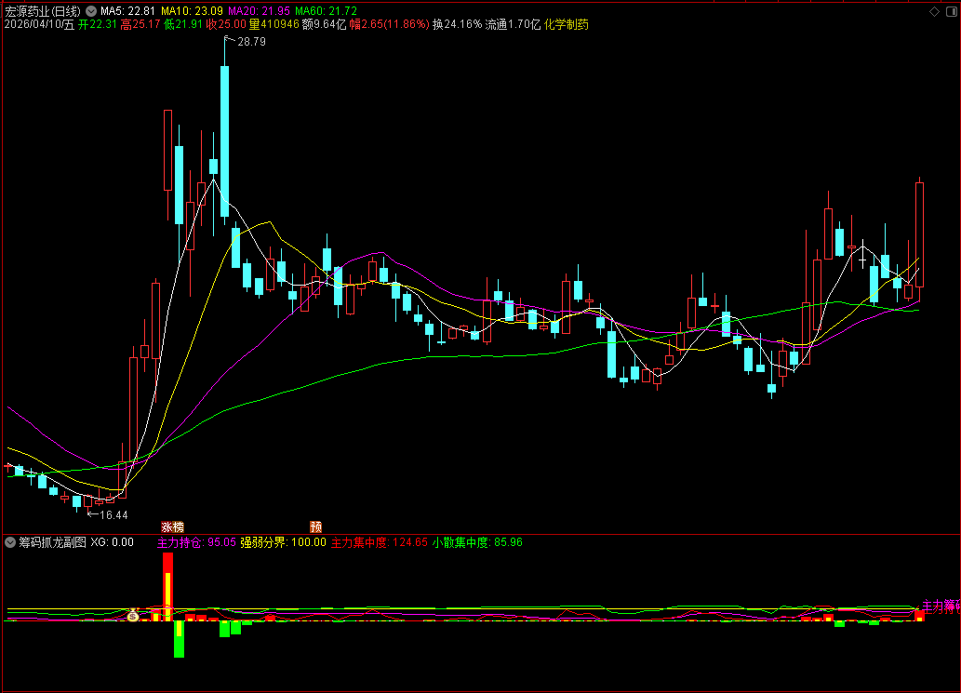Viewport: 961px width, 693px height.
Task: Click the close price 收25.00
Action: [226, 24]
